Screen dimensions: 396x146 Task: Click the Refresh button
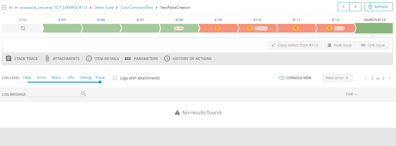point(378,7)
